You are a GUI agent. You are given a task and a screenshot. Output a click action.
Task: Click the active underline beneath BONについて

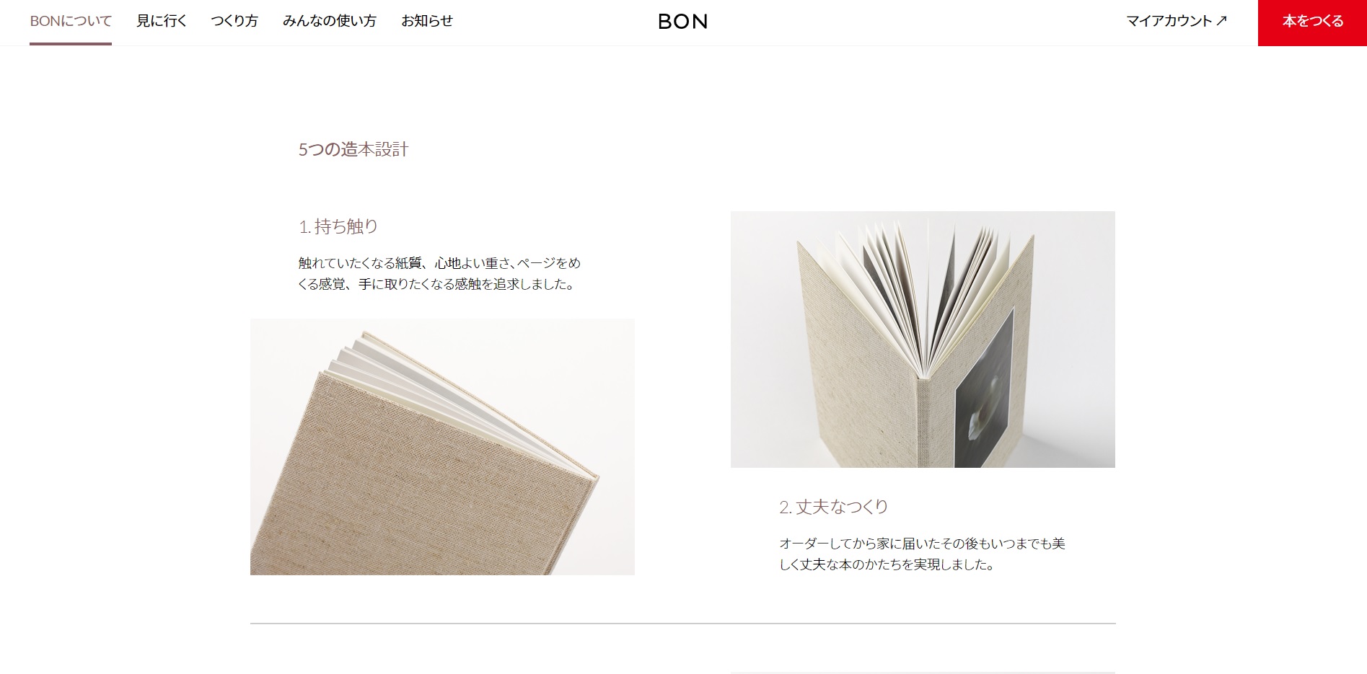pos(71,44)
